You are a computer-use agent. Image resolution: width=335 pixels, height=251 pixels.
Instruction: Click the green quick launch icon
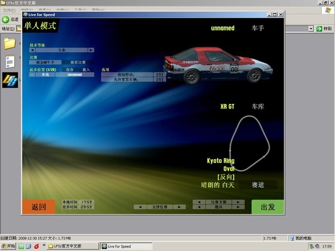(x=21, y=247)
